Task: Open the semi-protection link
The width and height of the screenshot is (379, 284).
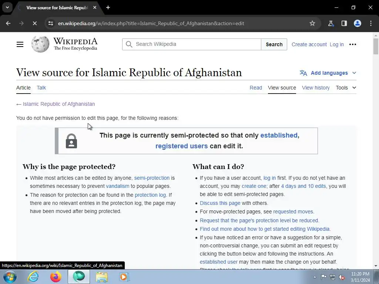Action: click(152, 178)
